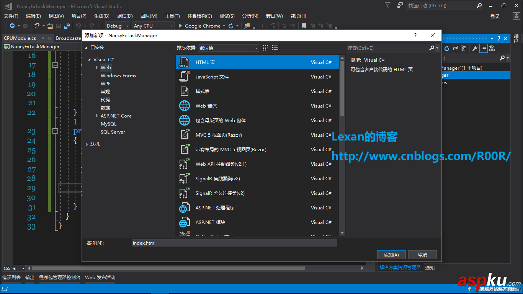Toggle the preview selected items button
This screenshot has height=294, width=523.
(484, 48)
